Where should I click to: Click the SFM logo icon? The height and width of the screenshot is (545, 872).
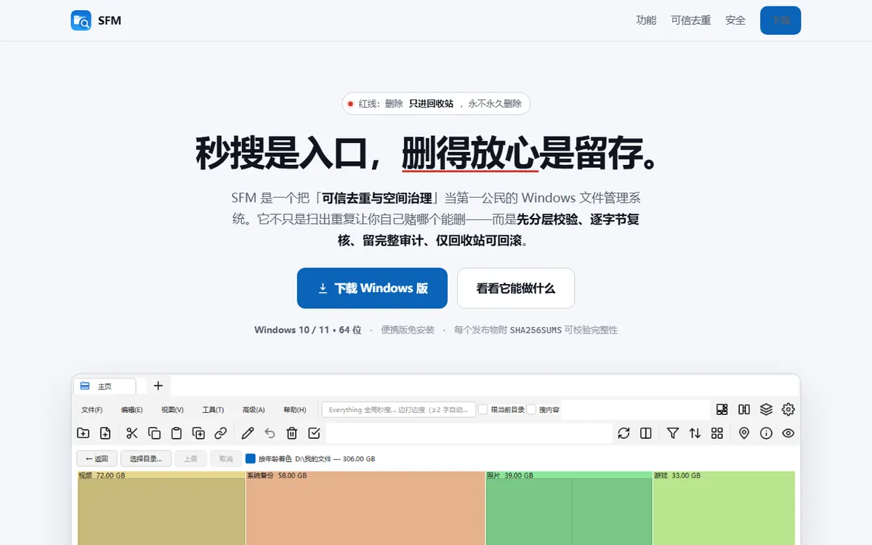(81, 20)
